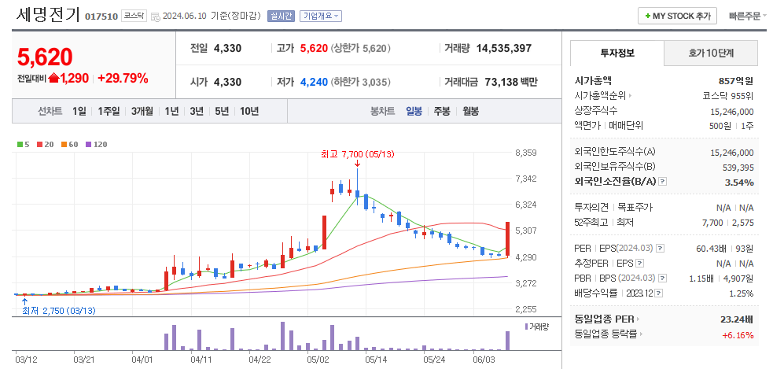Click the 시가총액 value 857억원
This screenshot has height=369, width=773.
737,81
